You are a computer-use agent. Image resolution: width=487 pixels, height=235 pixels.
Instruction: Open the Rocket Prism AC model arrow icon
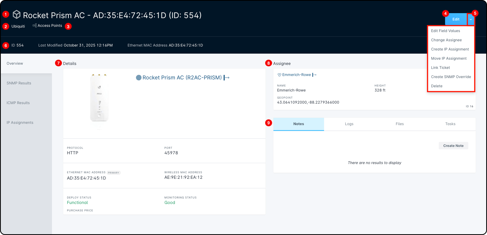(x=226, y=78)
